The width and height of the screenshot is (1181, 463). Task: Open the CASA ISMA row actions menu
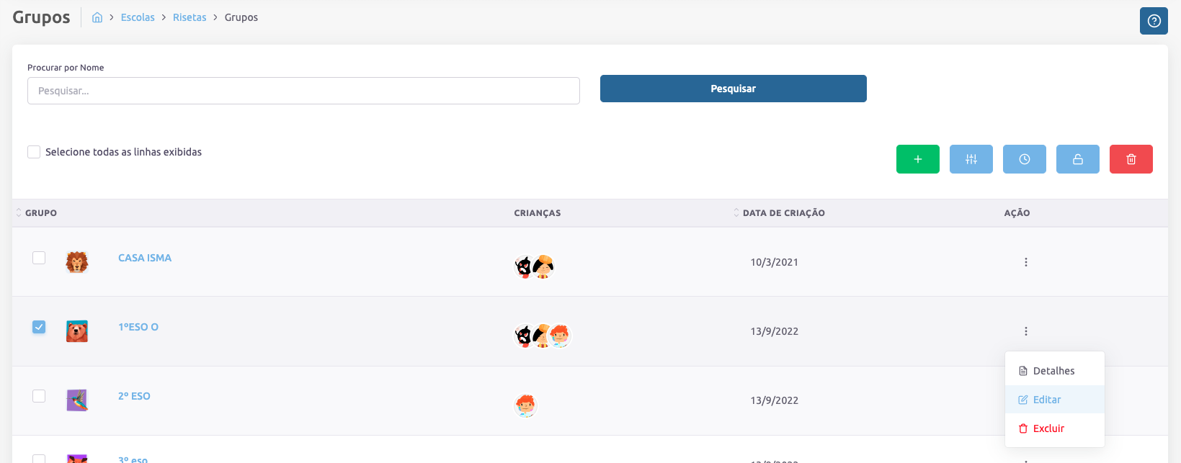[1025, 262]
